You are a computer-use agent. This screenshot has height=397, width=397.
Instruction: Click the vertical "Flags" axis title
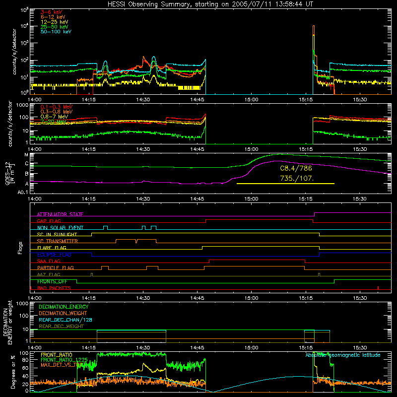pos(20,248)
